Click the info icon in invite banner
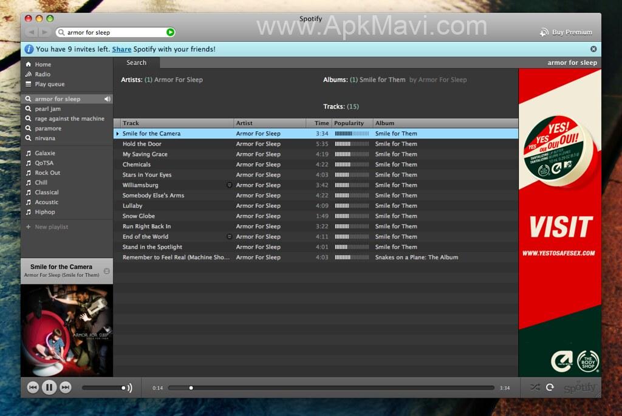The width and height of the screenshot is (622, 416). (x=29, y=49)
